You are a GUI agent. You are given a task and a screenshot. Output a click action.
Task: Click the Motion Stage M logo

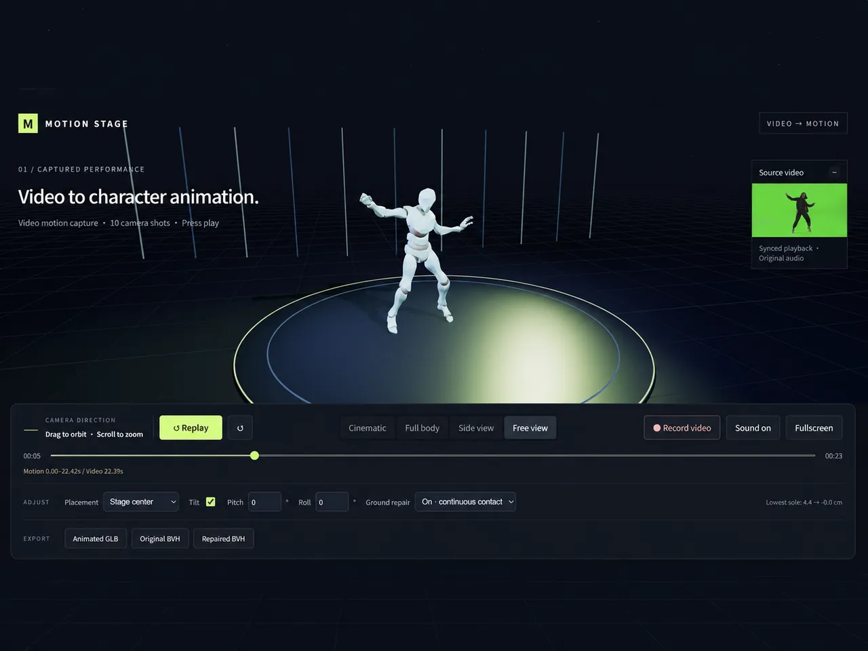[28, 123]
